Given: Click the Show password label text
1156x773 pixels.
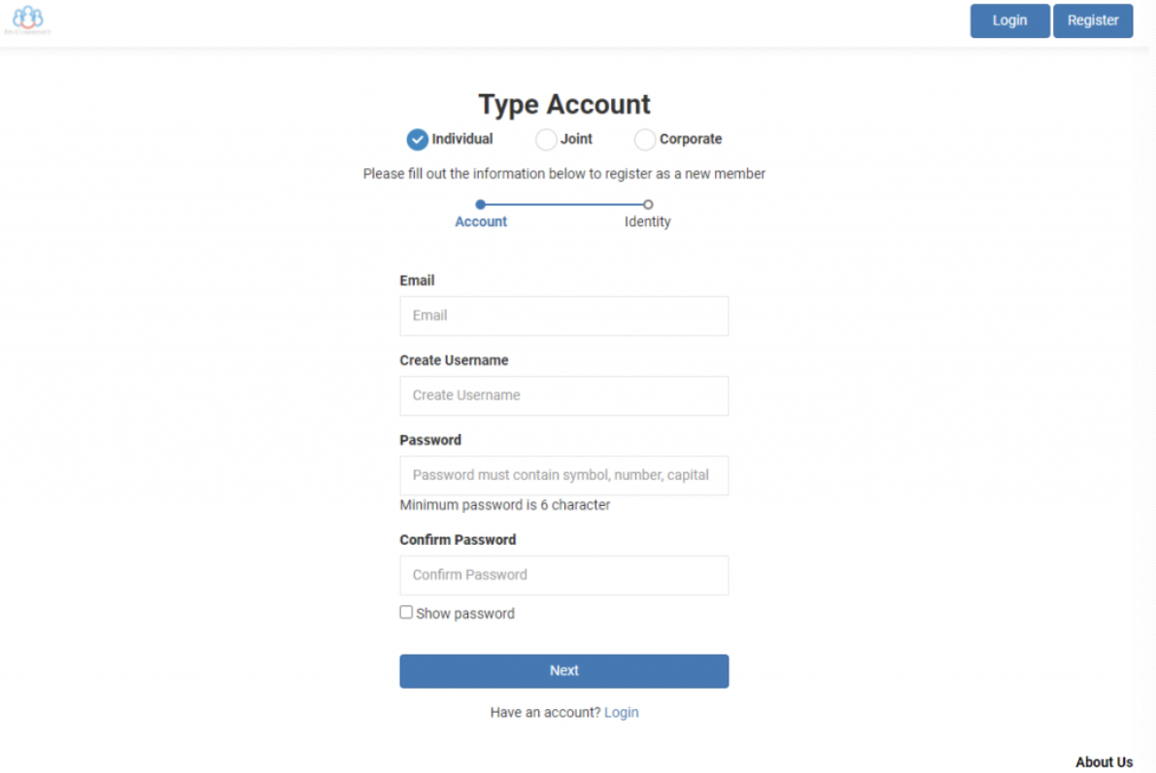Looking at the screenshot, I should pyautogui.click(x=465, y=614).
